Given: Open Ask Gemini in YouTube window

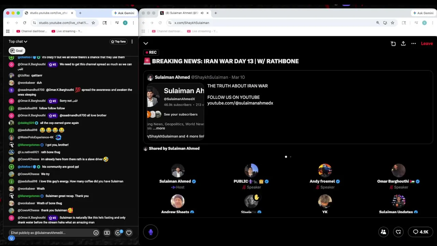Looking at the screenshot, I should pyautogui.click(x=124, y=13).
